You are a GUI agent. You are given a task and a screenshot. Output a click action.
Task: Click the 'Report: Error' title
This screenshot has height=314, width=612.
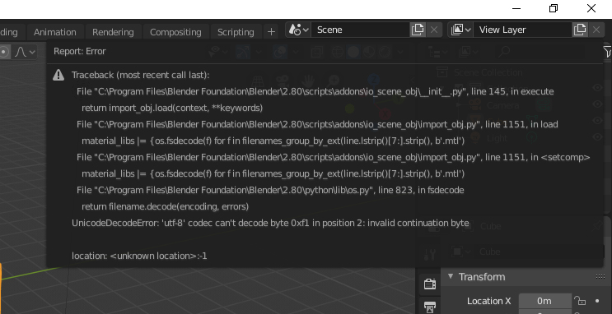pyautogui.click(x=80, y=52)
